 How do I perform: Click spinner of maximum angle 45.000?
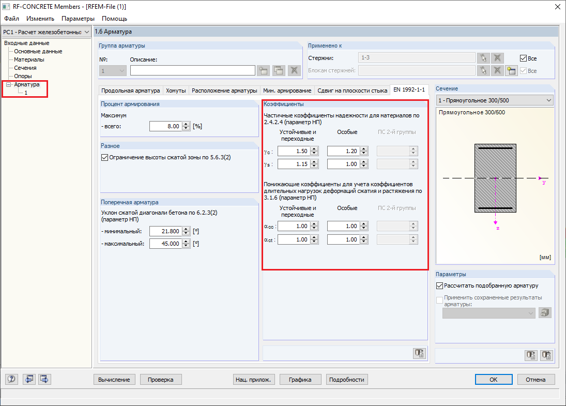[x=186, y=244]
